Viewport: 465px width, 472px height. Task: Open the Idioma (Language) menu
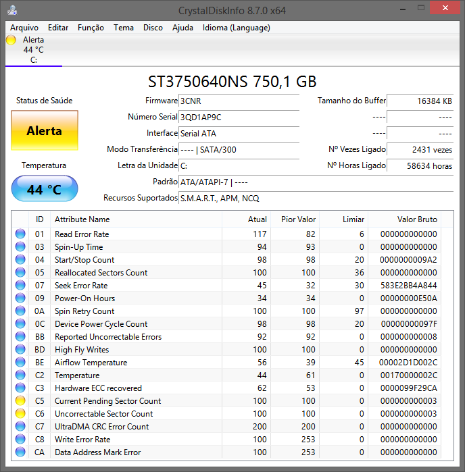[x=237, y=28]
